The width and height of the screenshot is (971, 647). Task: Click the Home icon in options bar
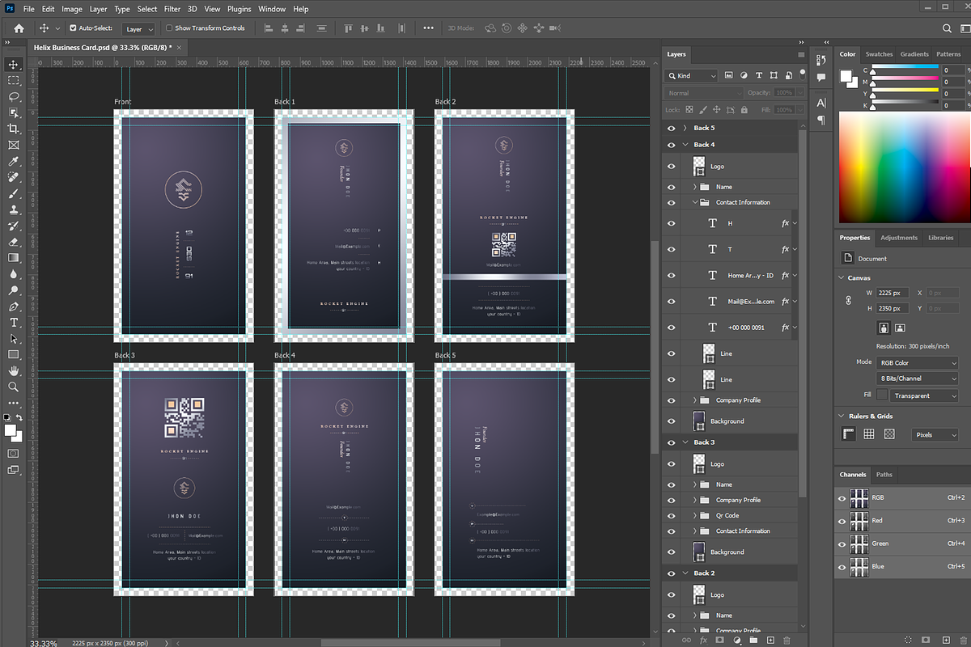(x=19, y=28)
